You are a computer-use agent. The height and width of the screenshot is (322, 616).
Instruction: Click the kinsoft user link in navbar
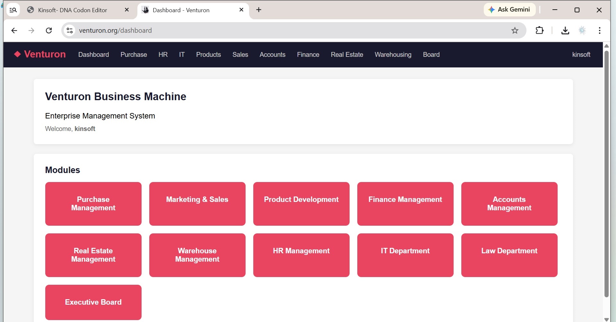pyautogui.click(x=581, y=55)
